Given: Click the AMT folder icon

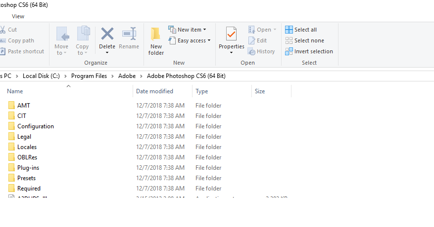Looking at the screenshot, I should [11, 105].
